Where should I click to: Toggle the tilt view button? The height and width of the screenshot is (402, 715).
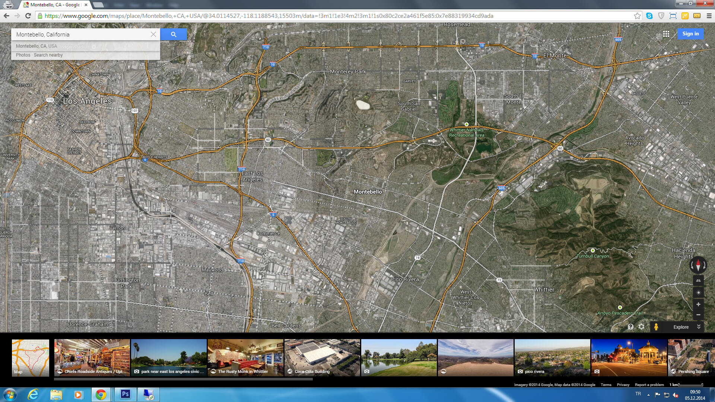click(x=698, y=281)
